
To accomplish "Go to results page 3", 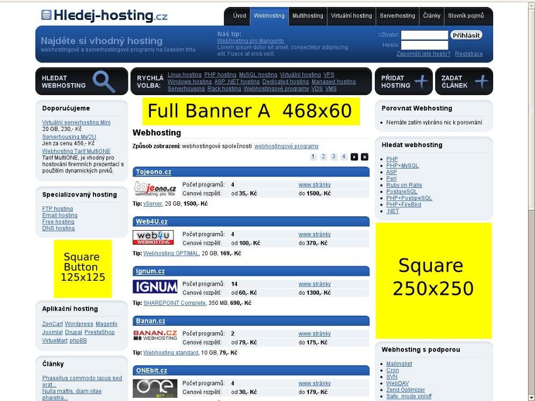I will pos(334,157).
